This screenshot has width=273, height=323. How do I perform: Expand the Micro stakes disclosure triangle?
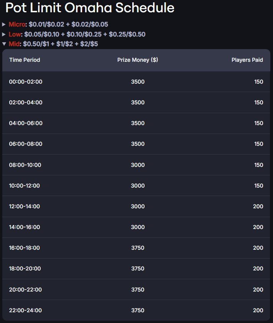tap(4, 25)
